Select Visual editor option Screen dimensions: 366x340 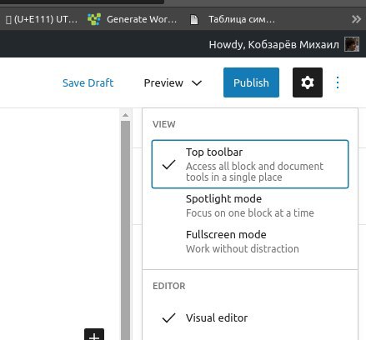[250, 317]
